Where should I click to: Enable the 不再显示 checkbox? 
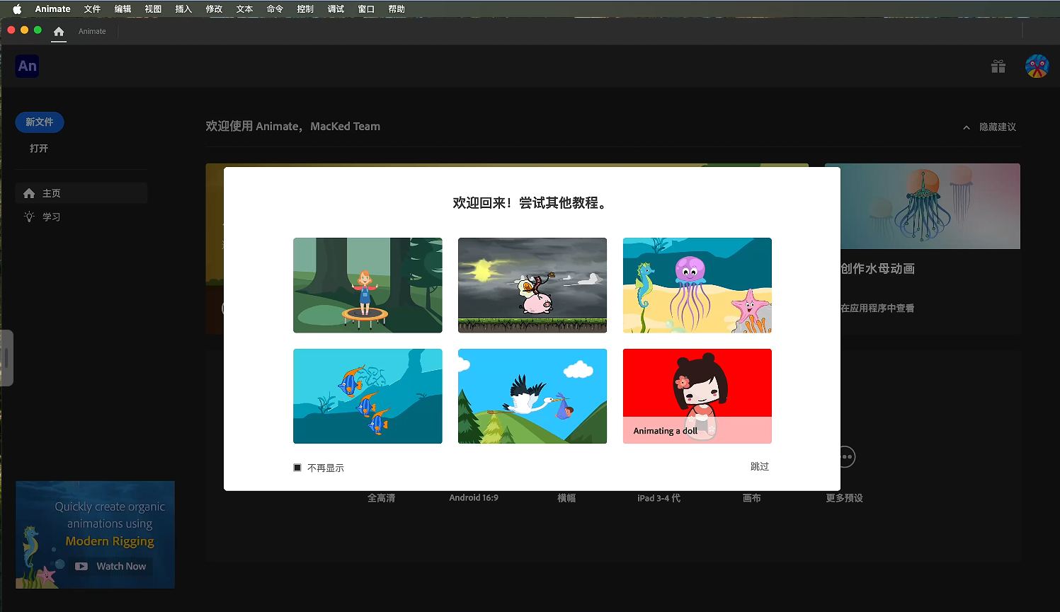[297, 468]
